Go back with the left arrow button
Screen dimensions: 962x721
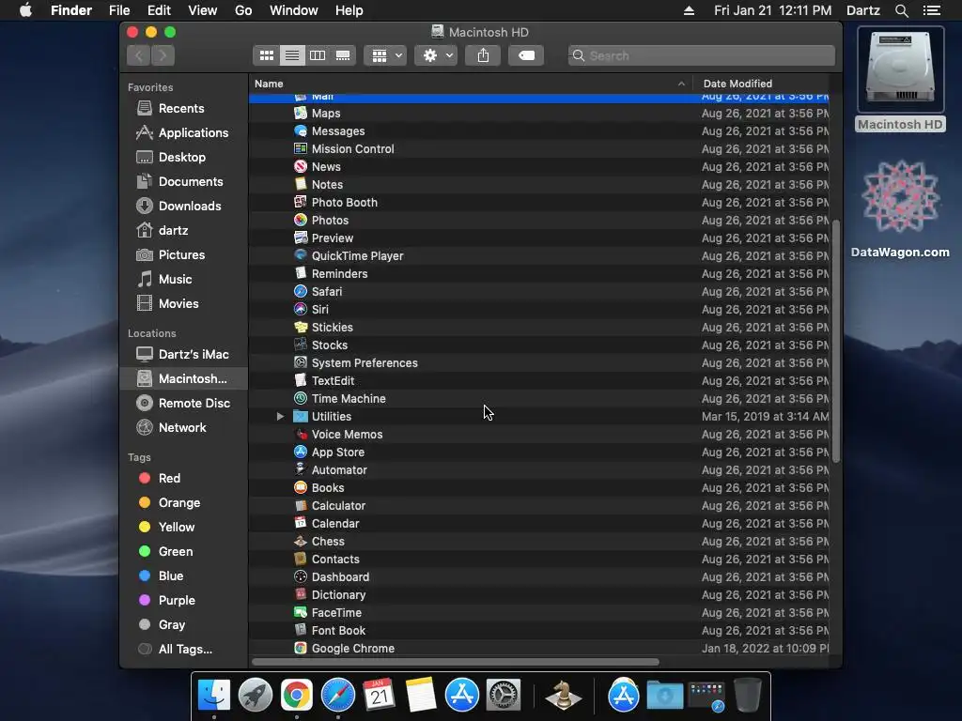139,55
